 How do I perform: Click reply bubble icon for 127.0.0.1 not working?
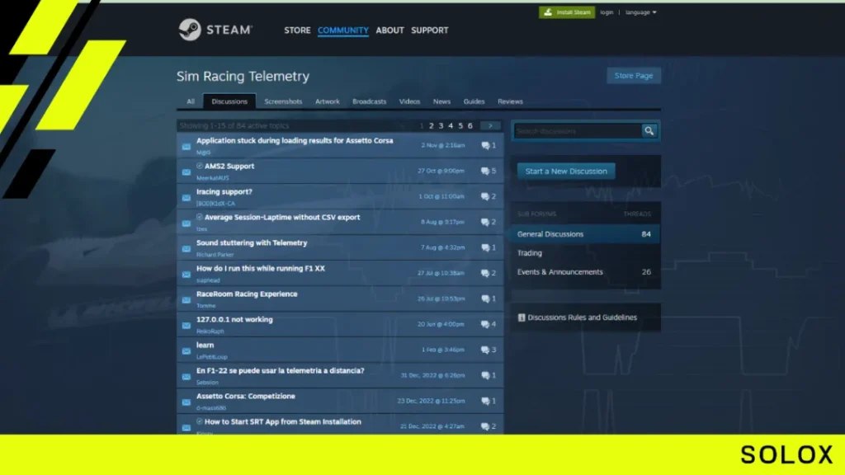coord(485,324)
